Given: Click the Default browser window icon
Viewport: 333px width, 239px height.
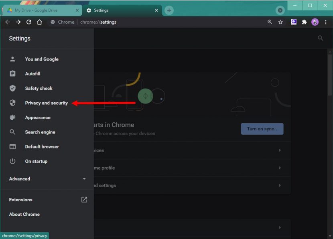Looking at the screenshot, I should [12, 147].
